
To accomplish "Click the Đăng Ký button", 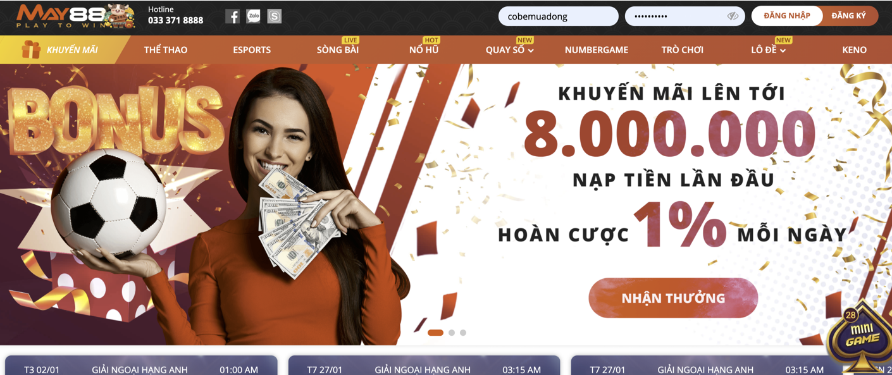I will pos(848,16).
